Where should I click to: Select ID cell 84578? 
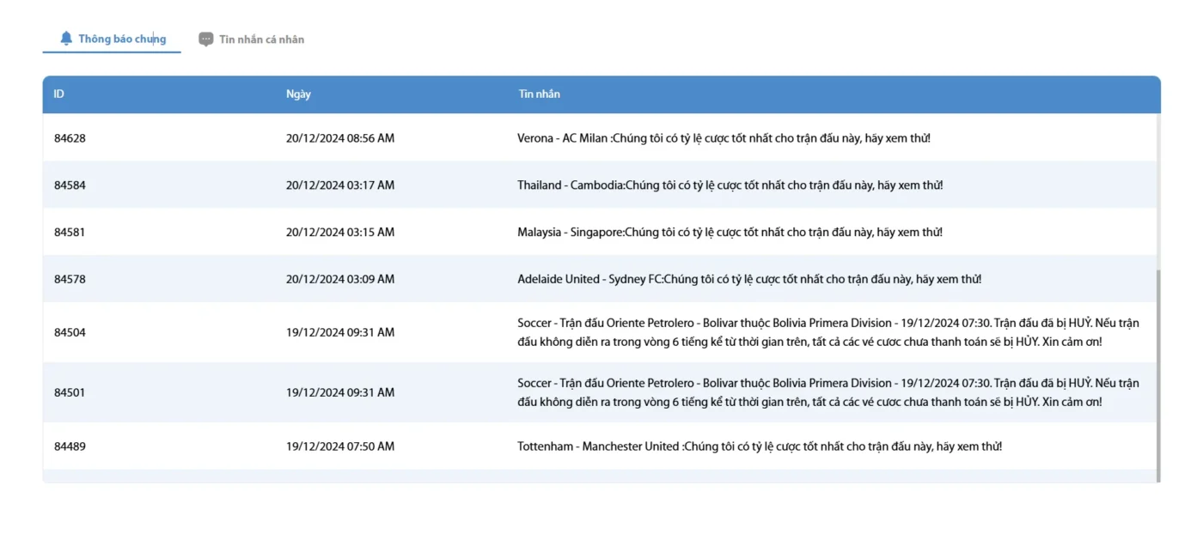[x=70, y=279]
